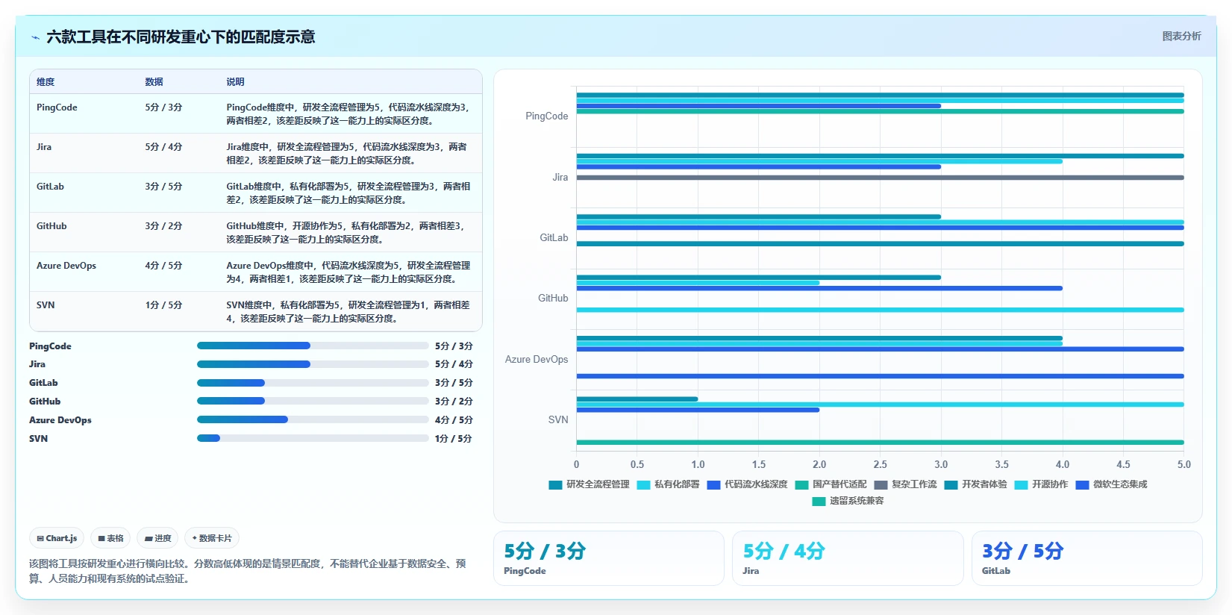This screenshot has width=1232, height=615.
Task: Toggle the 研发全流程管理 legend series
Action: (589, 484)
